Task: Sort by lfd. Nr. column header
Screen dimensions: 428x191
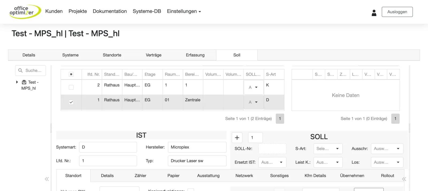Action: point(92,74)
